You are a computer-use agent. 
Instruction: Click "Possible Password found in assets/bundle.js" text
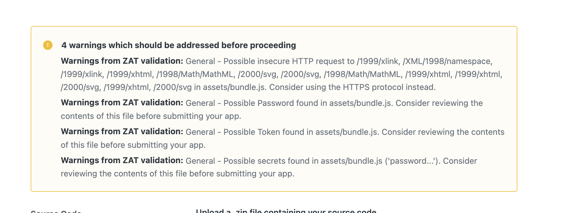(308, 103)
